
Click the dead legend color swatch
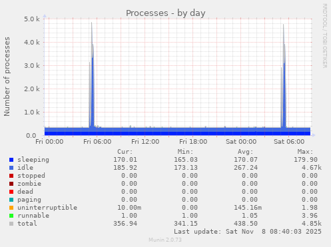coord(11,192)
